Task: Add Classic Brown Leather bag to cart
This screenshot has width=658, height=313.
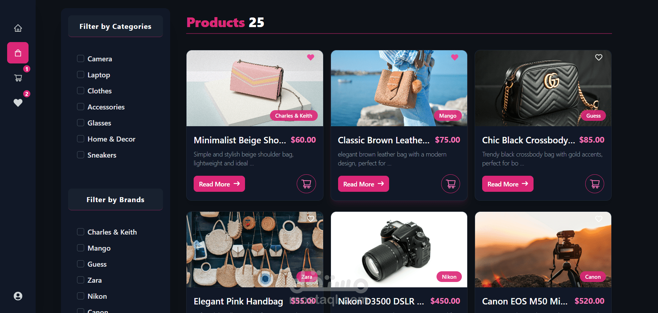Action: tap(450, 184)
